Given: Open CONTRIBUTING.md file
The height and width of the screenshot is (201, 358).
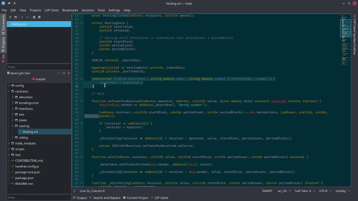Looking at the screenshot, I should pyautogui.click(x=29, y=161).
